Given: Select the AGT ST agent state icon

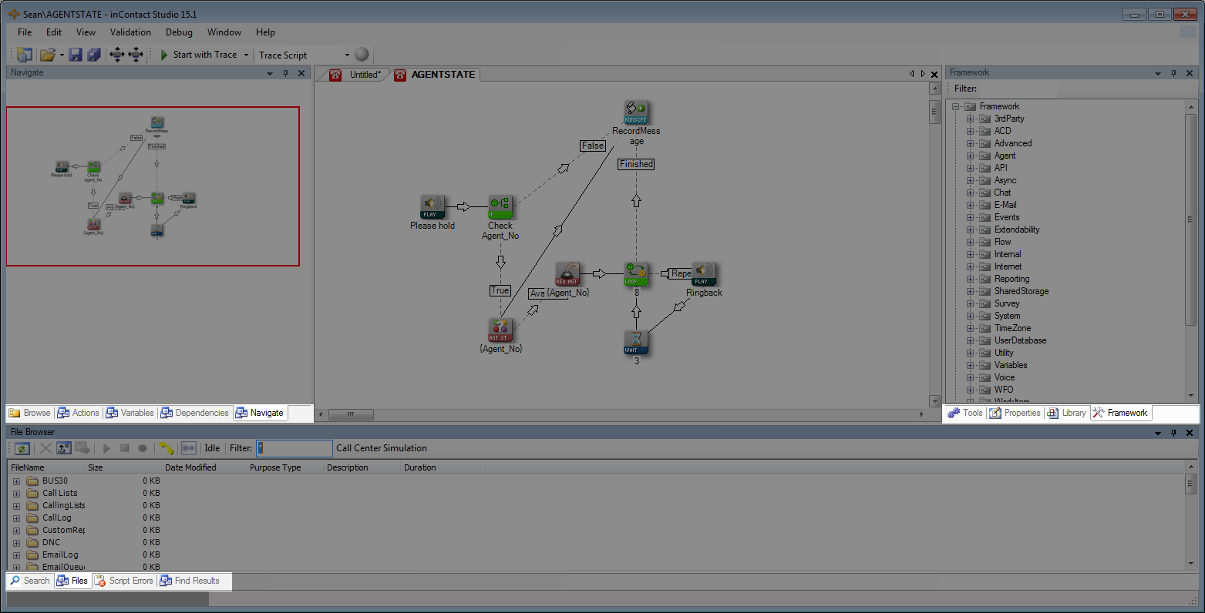Looking at the screenshot, I should [x=500, y=330].
